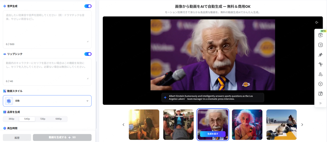
Task: Select 720p quality option
Action: 43,119
